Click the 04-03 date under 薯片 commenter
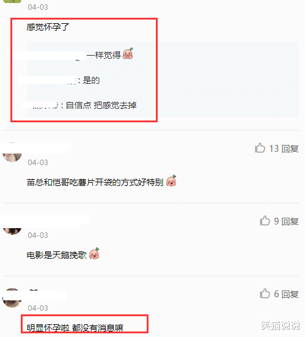The width and height of the screenshot is (305, 337). 38,163
